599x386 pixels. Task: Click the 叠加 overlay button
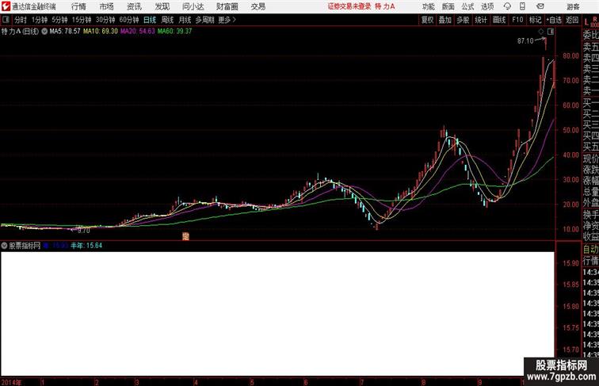445,20
